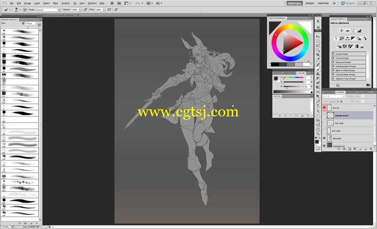The image size is (377, 229).
Task: Select the Pen tool
Action: (318, 101)
